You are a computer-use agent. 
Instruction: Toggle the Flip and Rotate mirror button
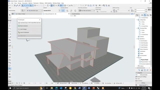point(149,9)
